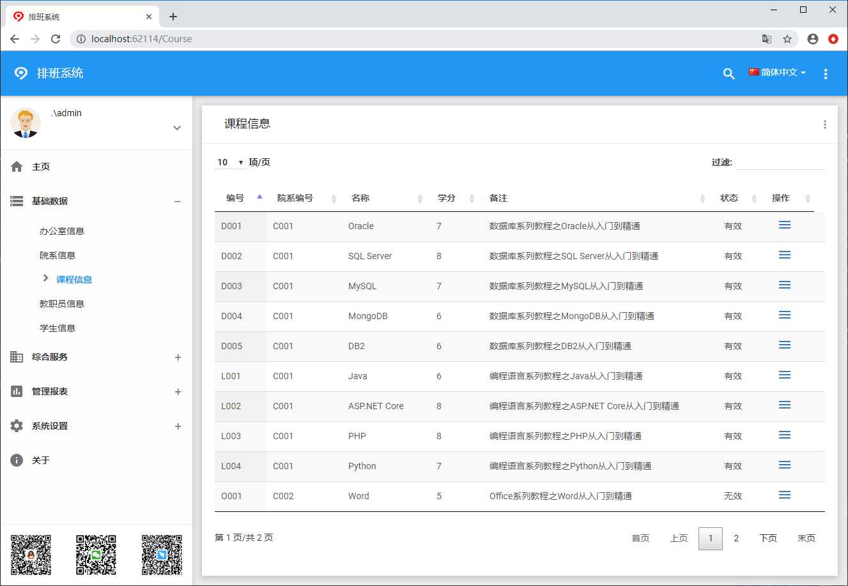Screen dimensions: 848x586
Task: Open 学生信息 menu item
Action: click(x=58, y=328)
